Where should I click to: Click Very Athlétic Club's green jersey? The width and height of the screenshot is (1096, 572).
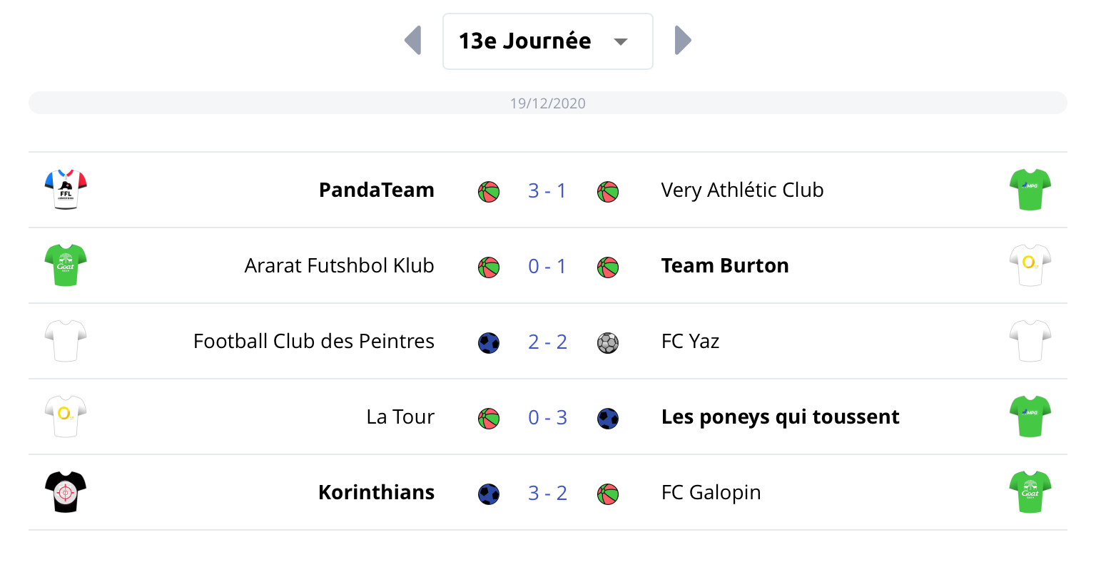pyautogui.click(x=1030, y=190)
